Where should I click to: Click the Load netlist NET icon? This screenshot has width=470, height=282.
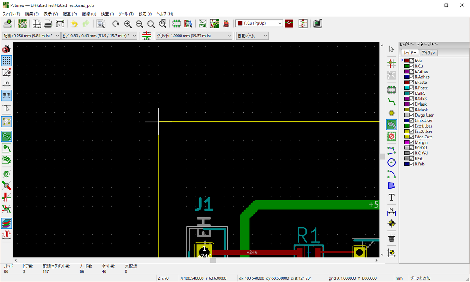pos(203,23)
